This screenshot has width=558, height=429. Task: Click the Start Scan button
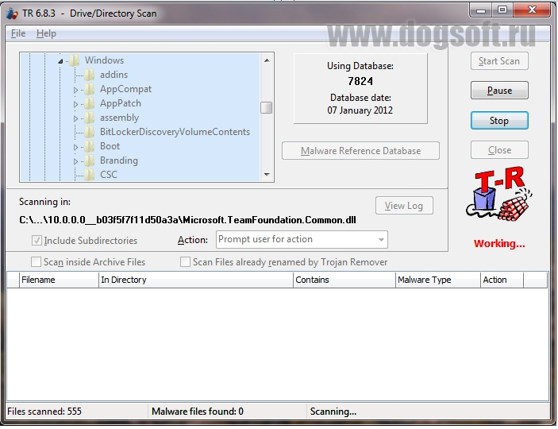point(499,61)
